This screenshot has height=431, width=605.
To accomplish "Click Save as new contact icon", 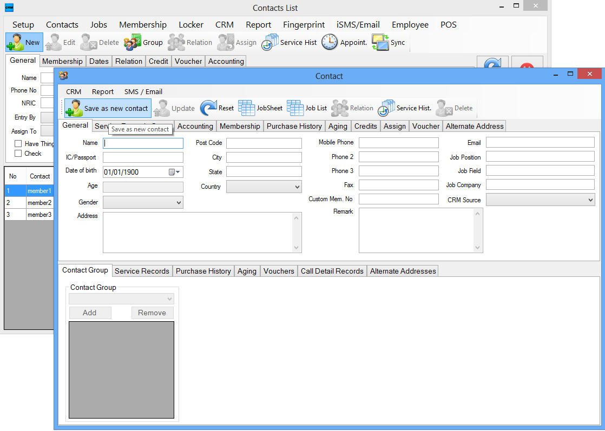I will (x=74, y=108).
